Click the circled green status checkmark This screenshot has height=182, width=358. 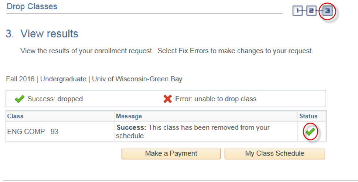(310, 131)
